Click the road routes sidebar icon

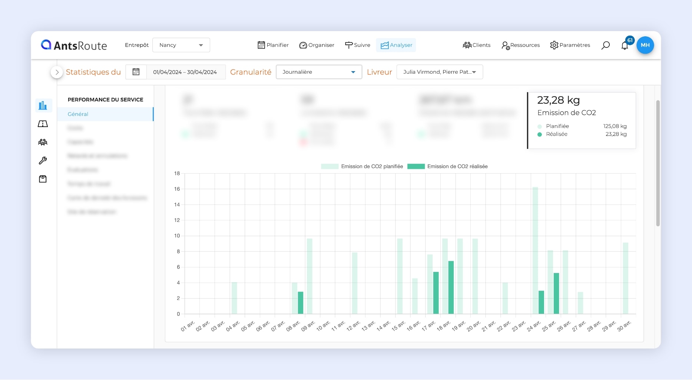coord(43,124)
